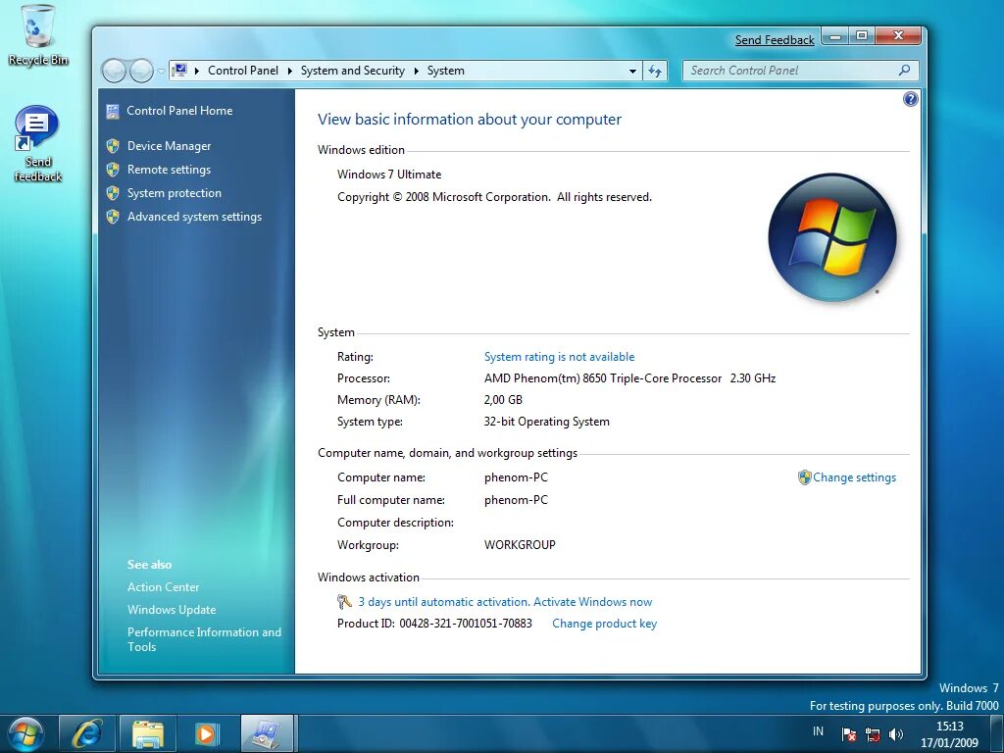The height and width of the screenshot is (753, 1004).
Task: Click the volume speaker tray icon
Action: tap(896, 733)
